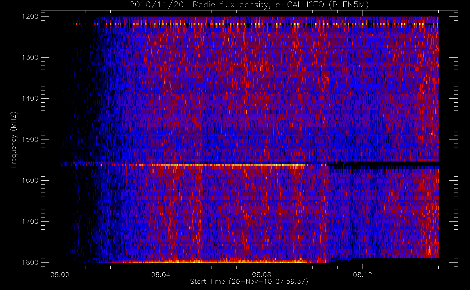Click the 08:00 time tick label
This screenshot has width=470, height=290.
point(60,275)
